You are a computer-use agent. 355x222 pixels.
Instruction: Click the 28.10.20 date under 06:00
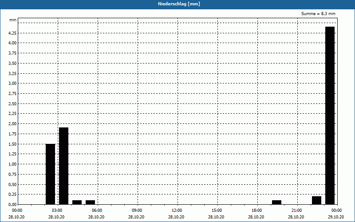[x=96, y=217]
